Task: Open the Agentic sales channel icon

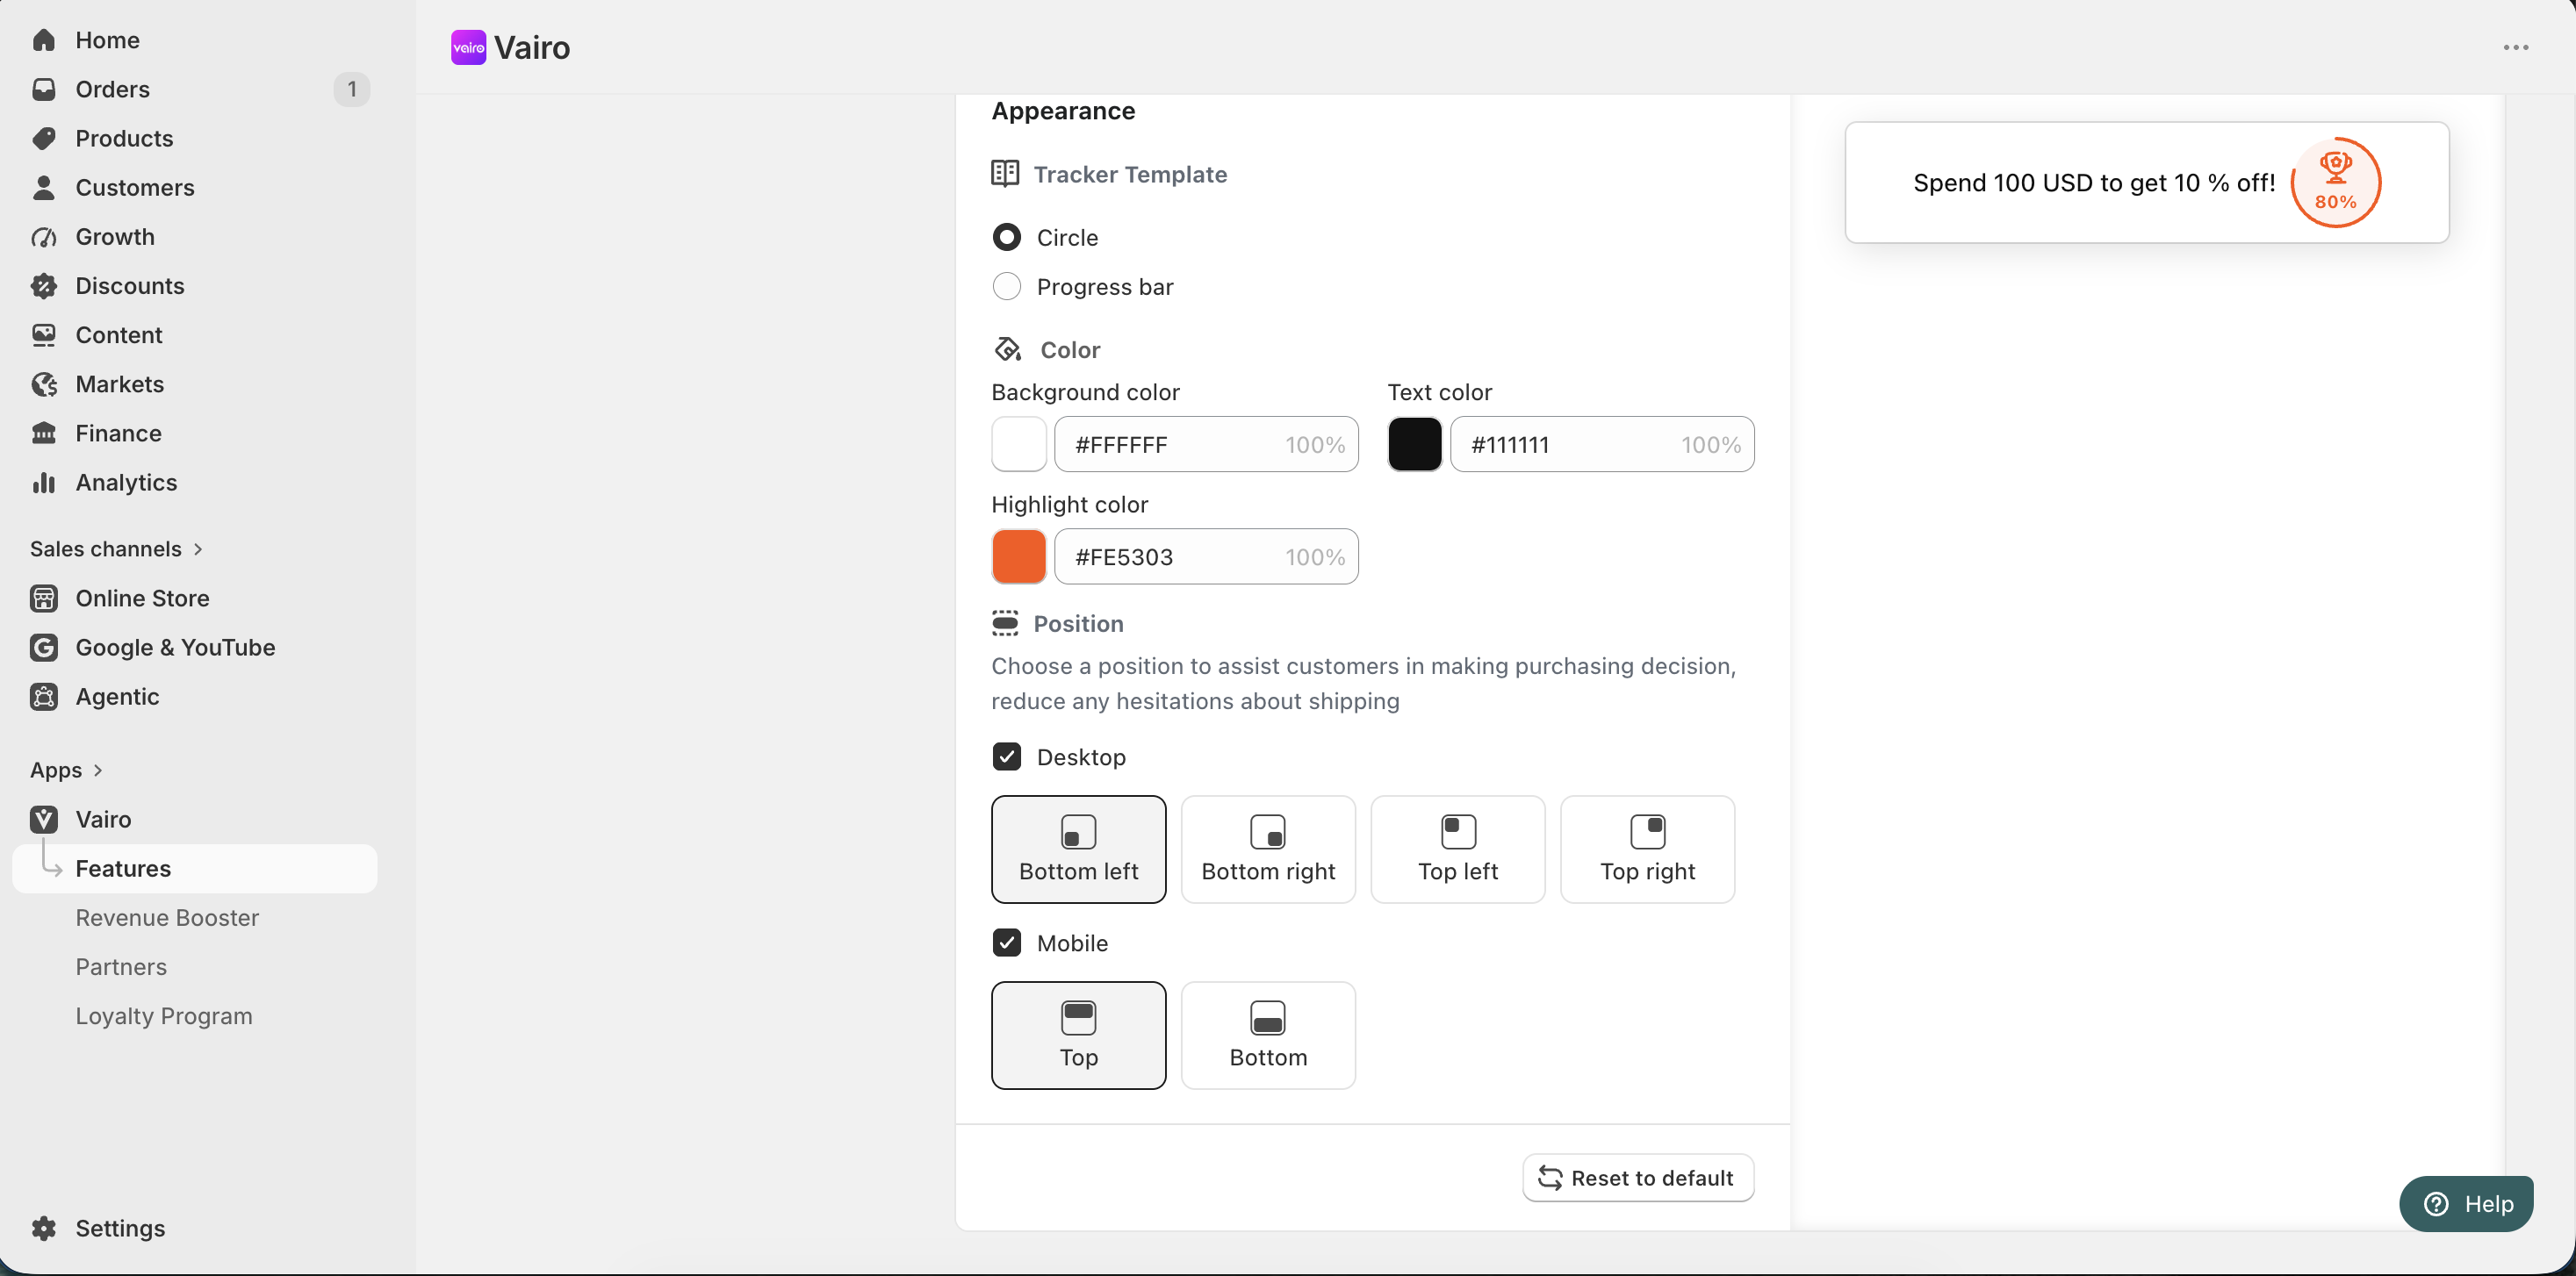Action: point(43,697)
